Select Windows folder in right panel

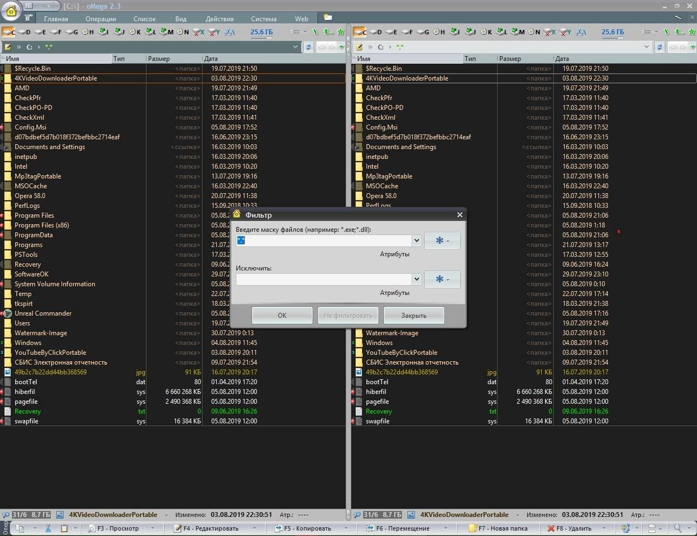[379, 343]
